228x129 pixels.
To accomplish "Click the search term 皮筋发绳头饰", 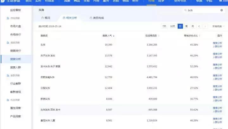I will [x=47, y=77].
